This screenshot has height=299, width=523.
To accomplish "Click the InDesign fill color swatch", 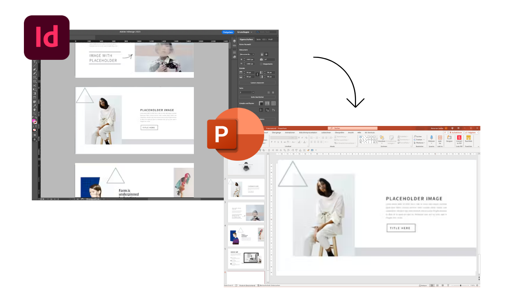I will 34,121.
